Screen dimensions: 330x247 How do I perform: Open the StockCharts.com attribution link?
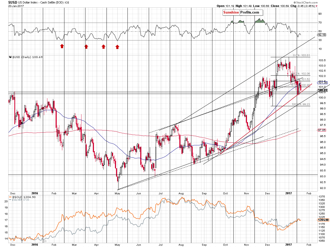point(306,2)
